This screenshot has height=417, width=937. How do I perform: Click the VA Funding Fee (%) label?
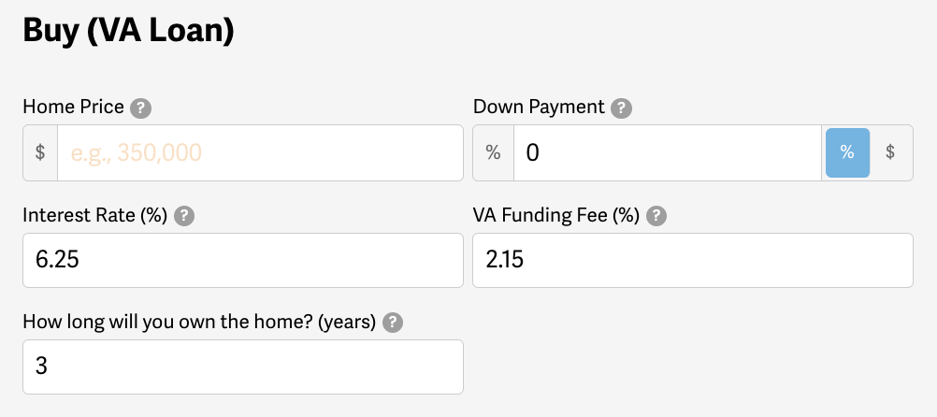tap(556, 215)
